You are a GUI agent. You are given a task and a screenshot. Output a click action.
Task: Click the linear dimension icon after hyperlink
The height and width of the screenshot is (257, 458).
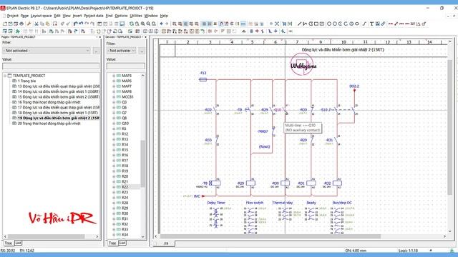pyautogui.click(x=391, y=24)
